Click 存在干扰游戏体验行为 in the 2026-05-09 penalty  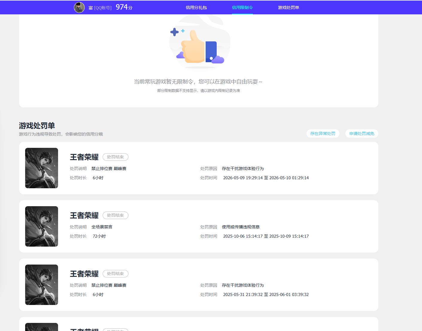(x=243, y=168)
